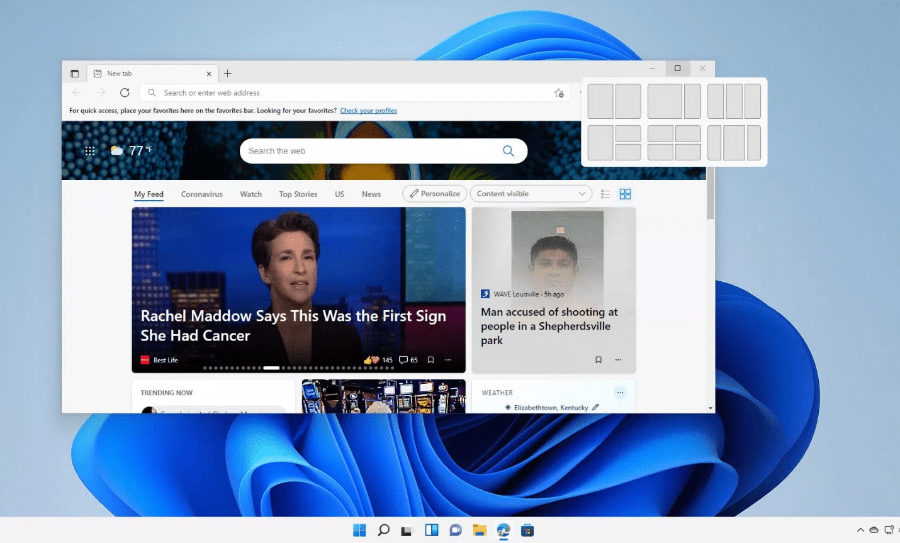The image size is (900, 543).
Task: Snap to top-right zone of the three-zone layout
Action: point(628,133)
